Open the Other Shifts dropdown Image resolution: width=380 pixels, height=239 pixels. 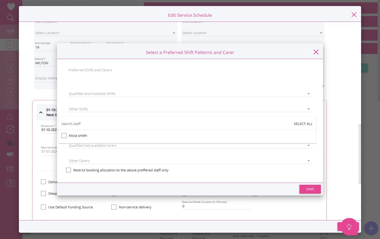click(x=190, y=109)
